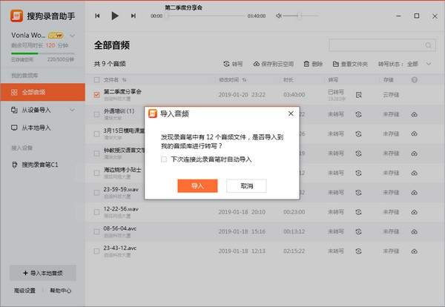This screenshot has width=445, height=307.
Task: Upload 外语培训(1) to cloud
Action: 415,114
